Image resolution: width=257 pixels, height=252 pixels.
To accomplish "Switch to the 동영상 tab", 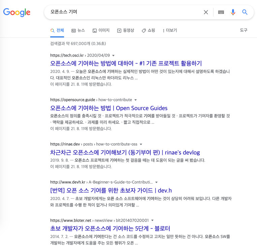I will (126, 31).
